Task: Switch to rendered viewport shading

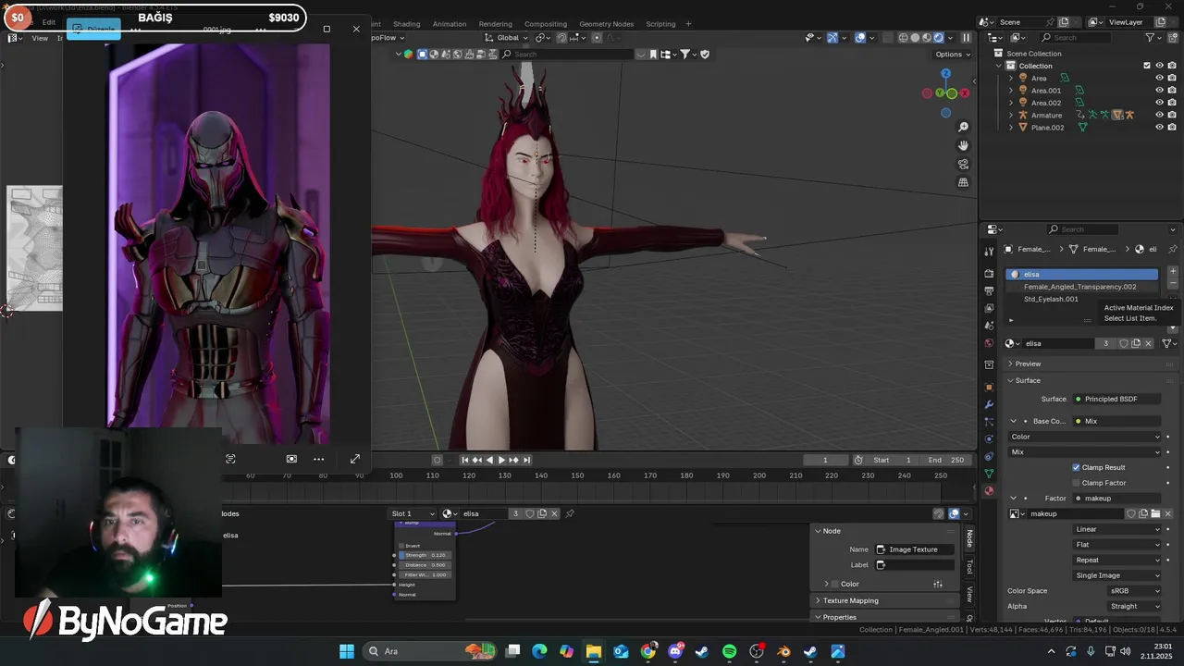Action: tap(939, 38)
